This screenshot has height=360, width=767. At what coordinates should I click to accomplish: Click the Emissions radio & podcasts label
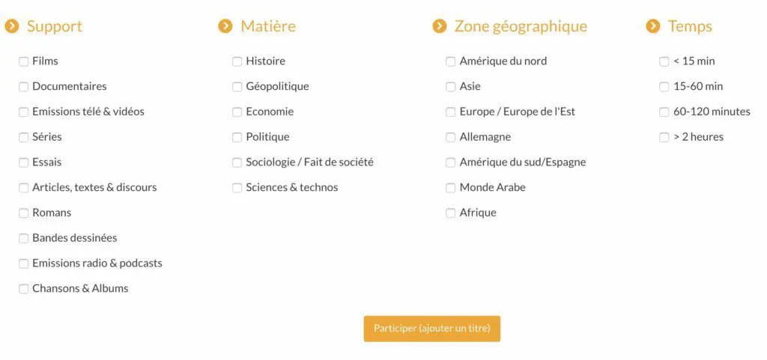[97, 263]
